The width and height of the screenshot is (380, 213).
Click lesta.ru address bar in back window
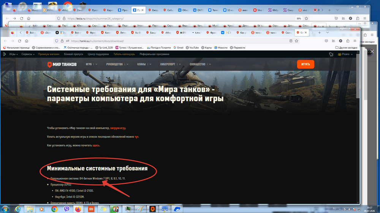(x=95, y=18)
